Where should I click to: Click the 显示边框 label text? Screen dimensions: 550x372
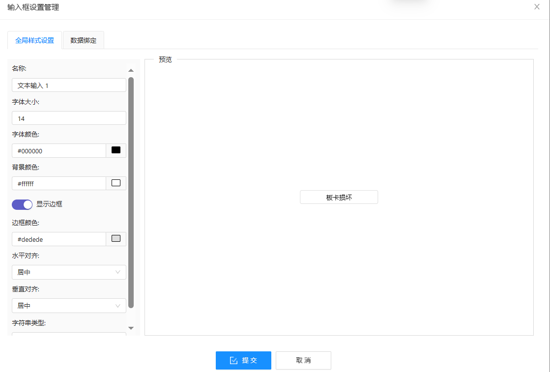[x=50, y=204]
